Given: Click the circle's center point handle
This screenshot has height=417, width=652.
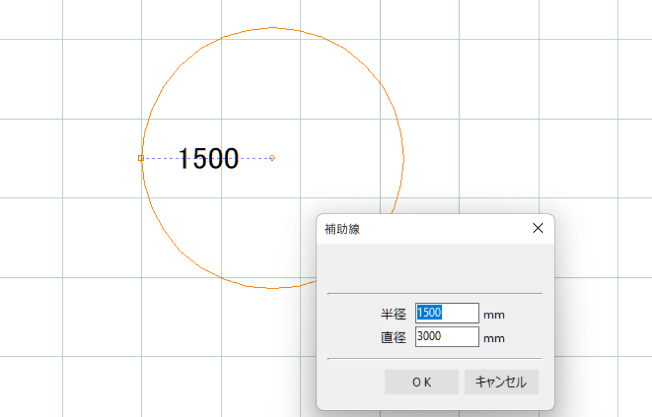Looking at the screenshot, I should coord(273,158).
